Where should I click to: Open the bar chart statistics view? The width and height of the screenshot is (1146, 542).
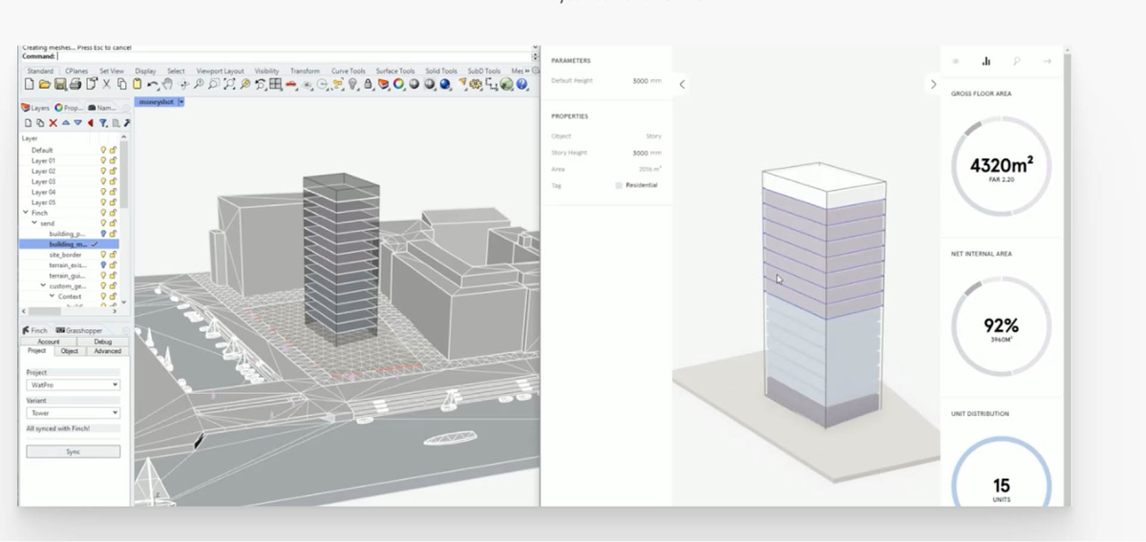[986, 61]
